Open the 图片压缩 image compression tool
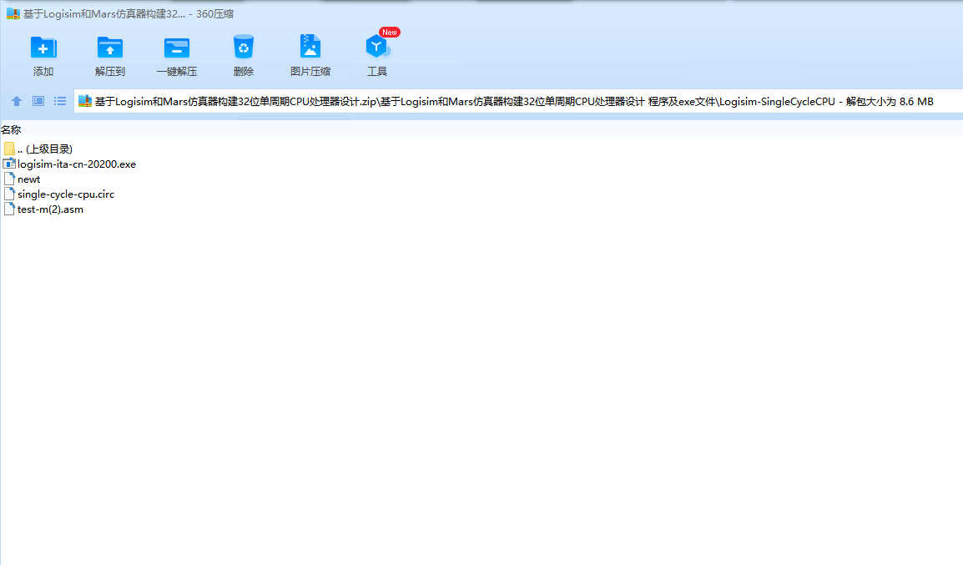This screenshot has width=963, height=565. [x=310, y=47]
